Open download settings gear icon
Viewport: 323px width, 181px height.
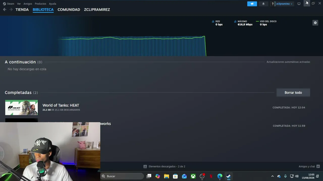click(315, 23)
